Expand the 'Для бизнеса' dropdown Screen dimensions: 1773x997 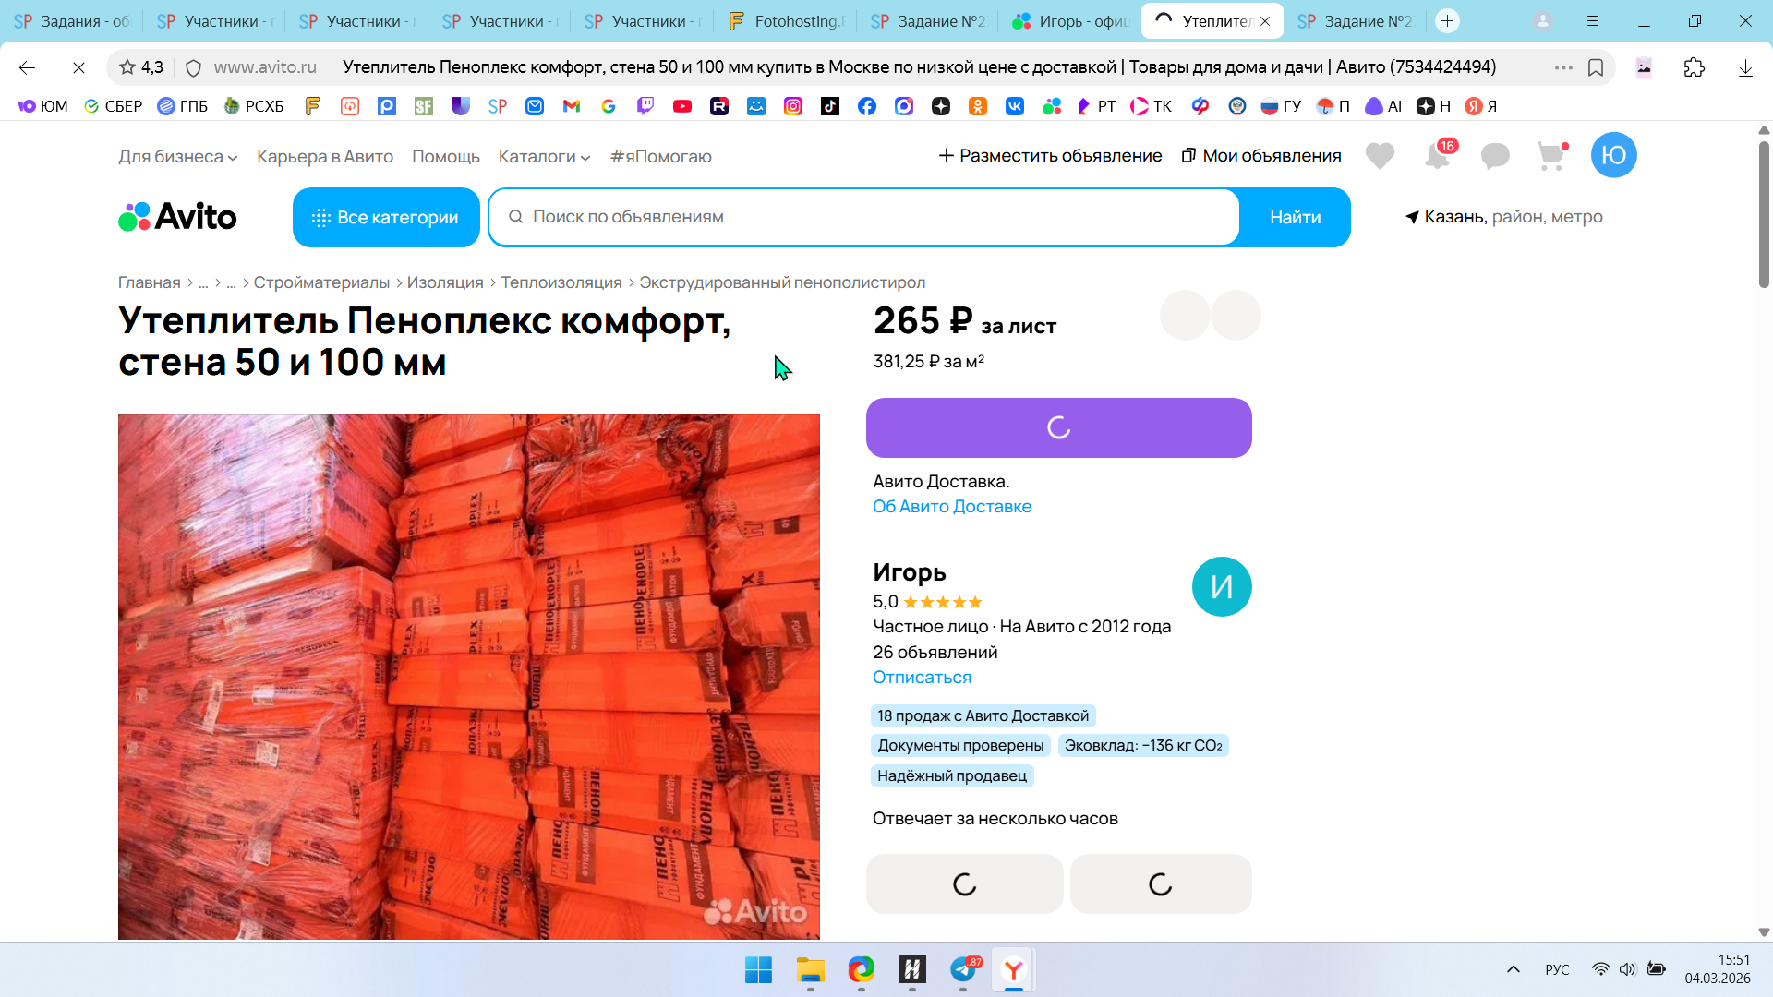point(177,157)
